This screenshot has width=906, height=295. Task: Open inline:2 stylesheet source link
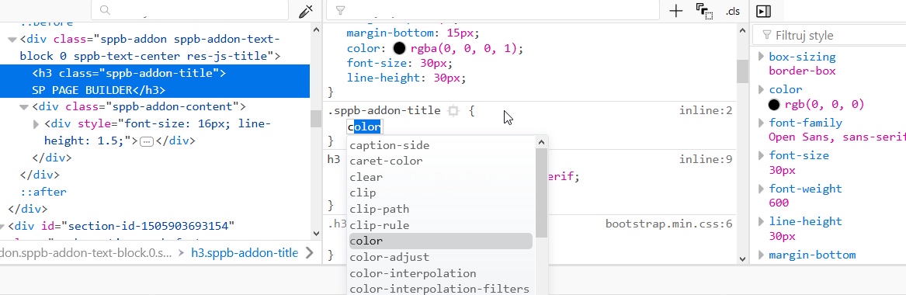pos(706,110)
